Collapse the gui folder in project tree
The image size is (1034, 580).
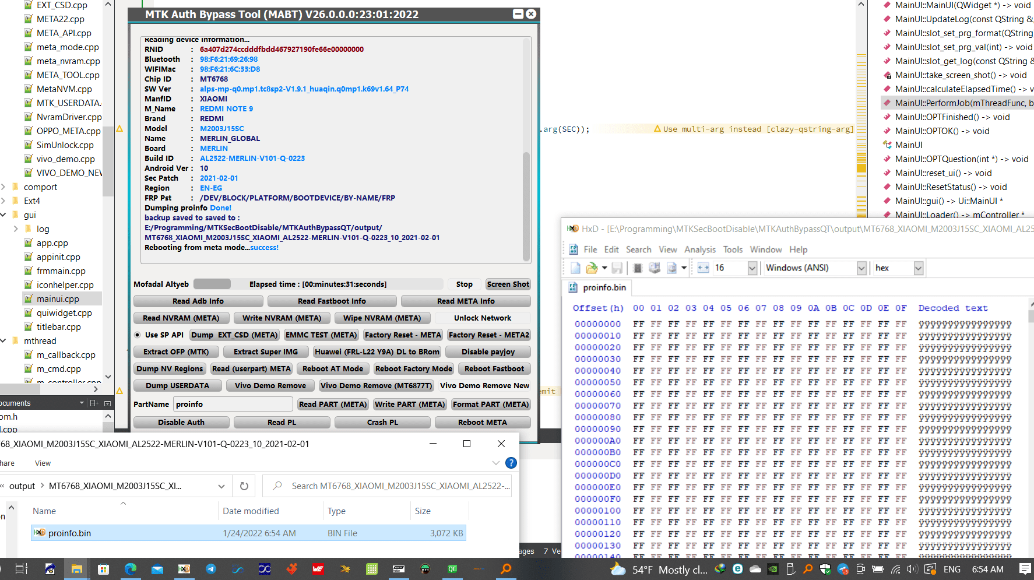tap(3, 215)
